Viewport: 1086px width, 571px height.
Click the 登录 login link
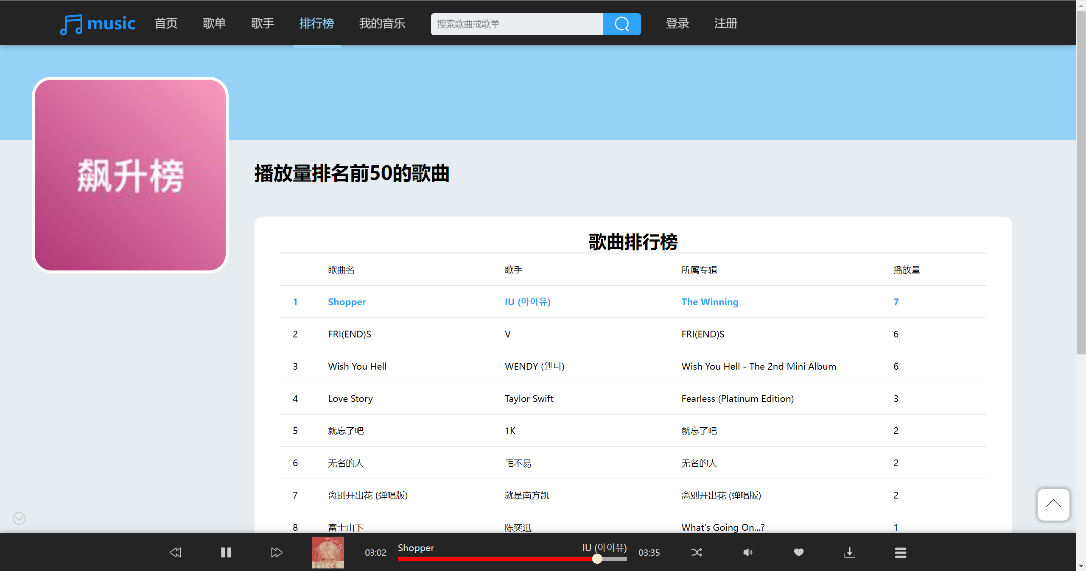click(x=677, y=23)
